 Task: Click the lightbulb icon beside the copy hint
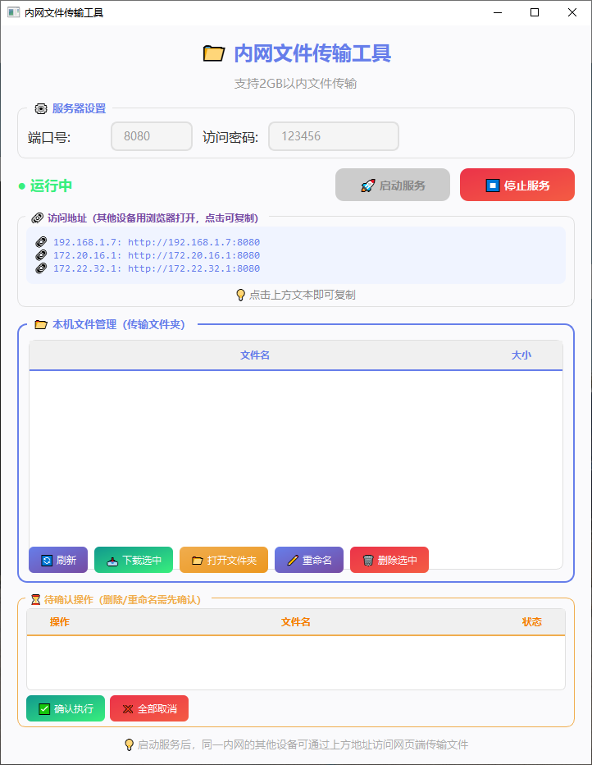(241, 295)
